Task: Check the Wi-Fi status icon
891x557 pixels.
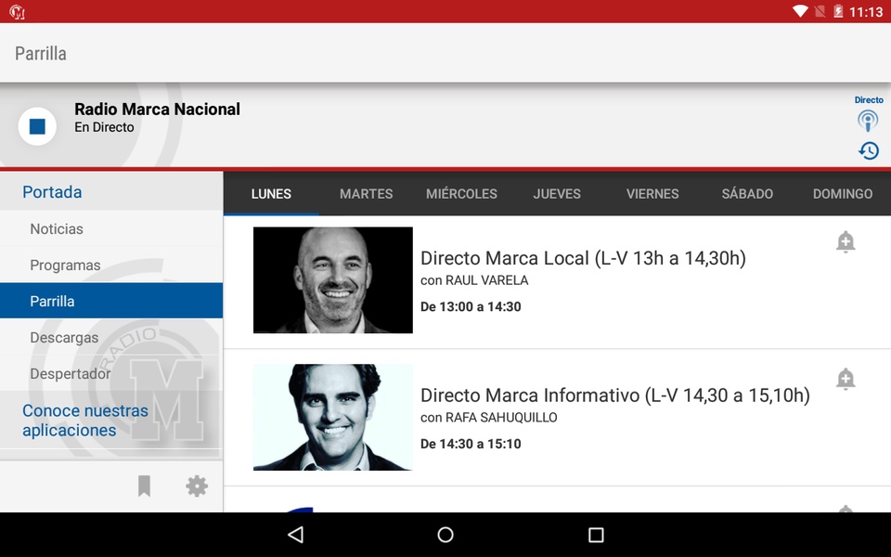Action: pos(800,11)
